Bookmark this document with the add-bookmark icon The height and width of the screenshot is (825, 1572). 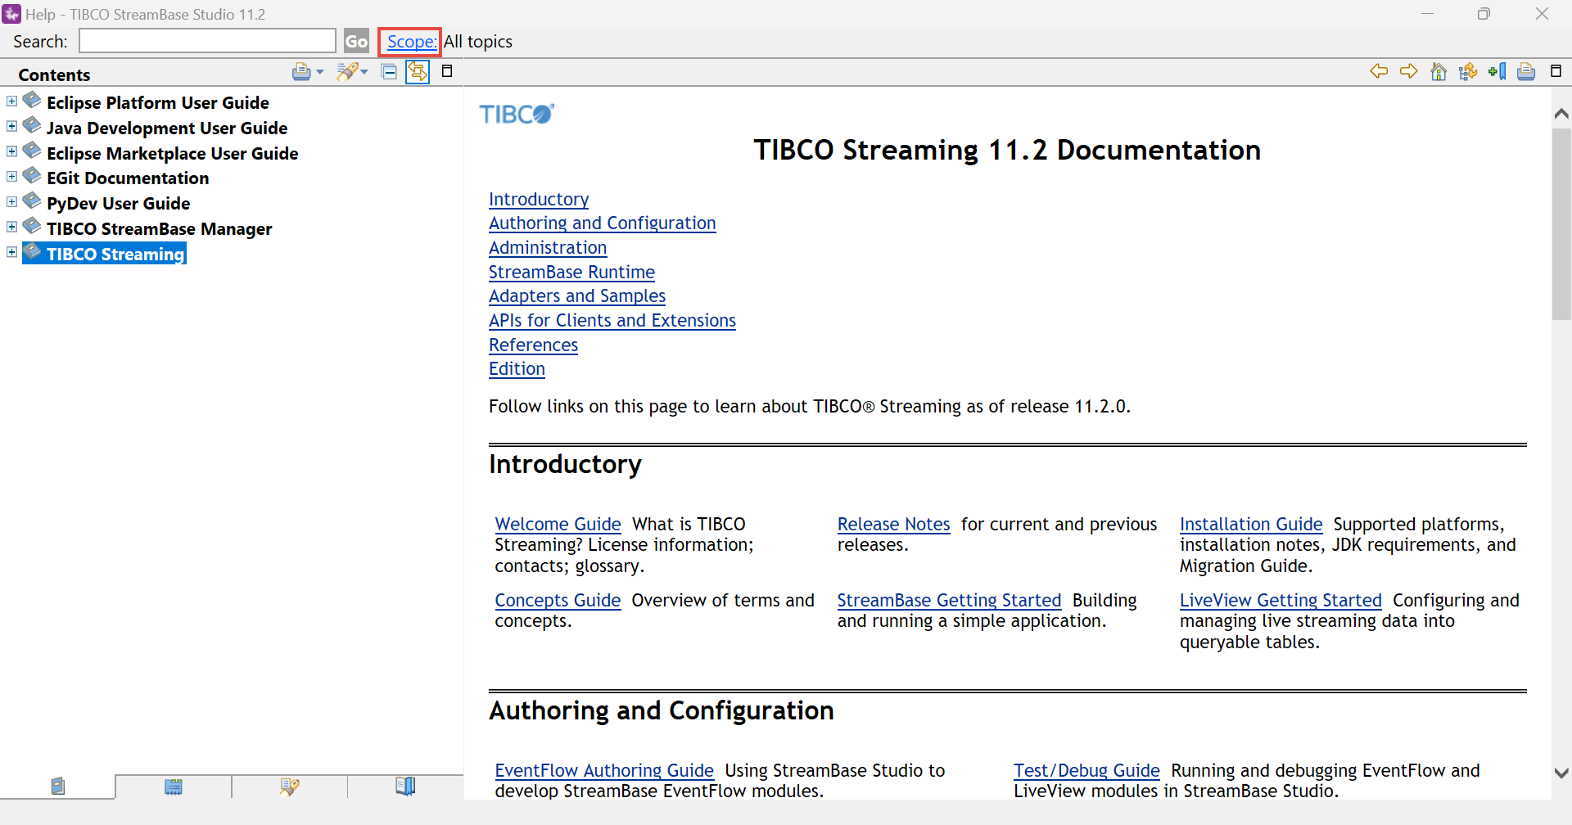[x=1497, y=72]
